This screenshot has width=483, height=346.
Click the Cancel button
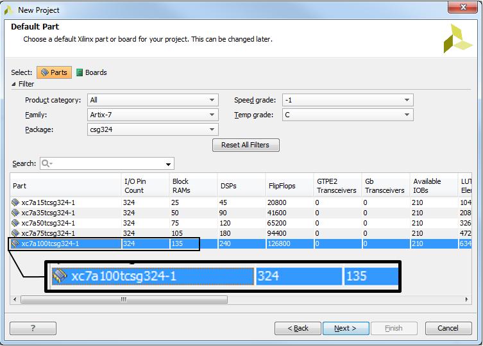coord(448,328)
